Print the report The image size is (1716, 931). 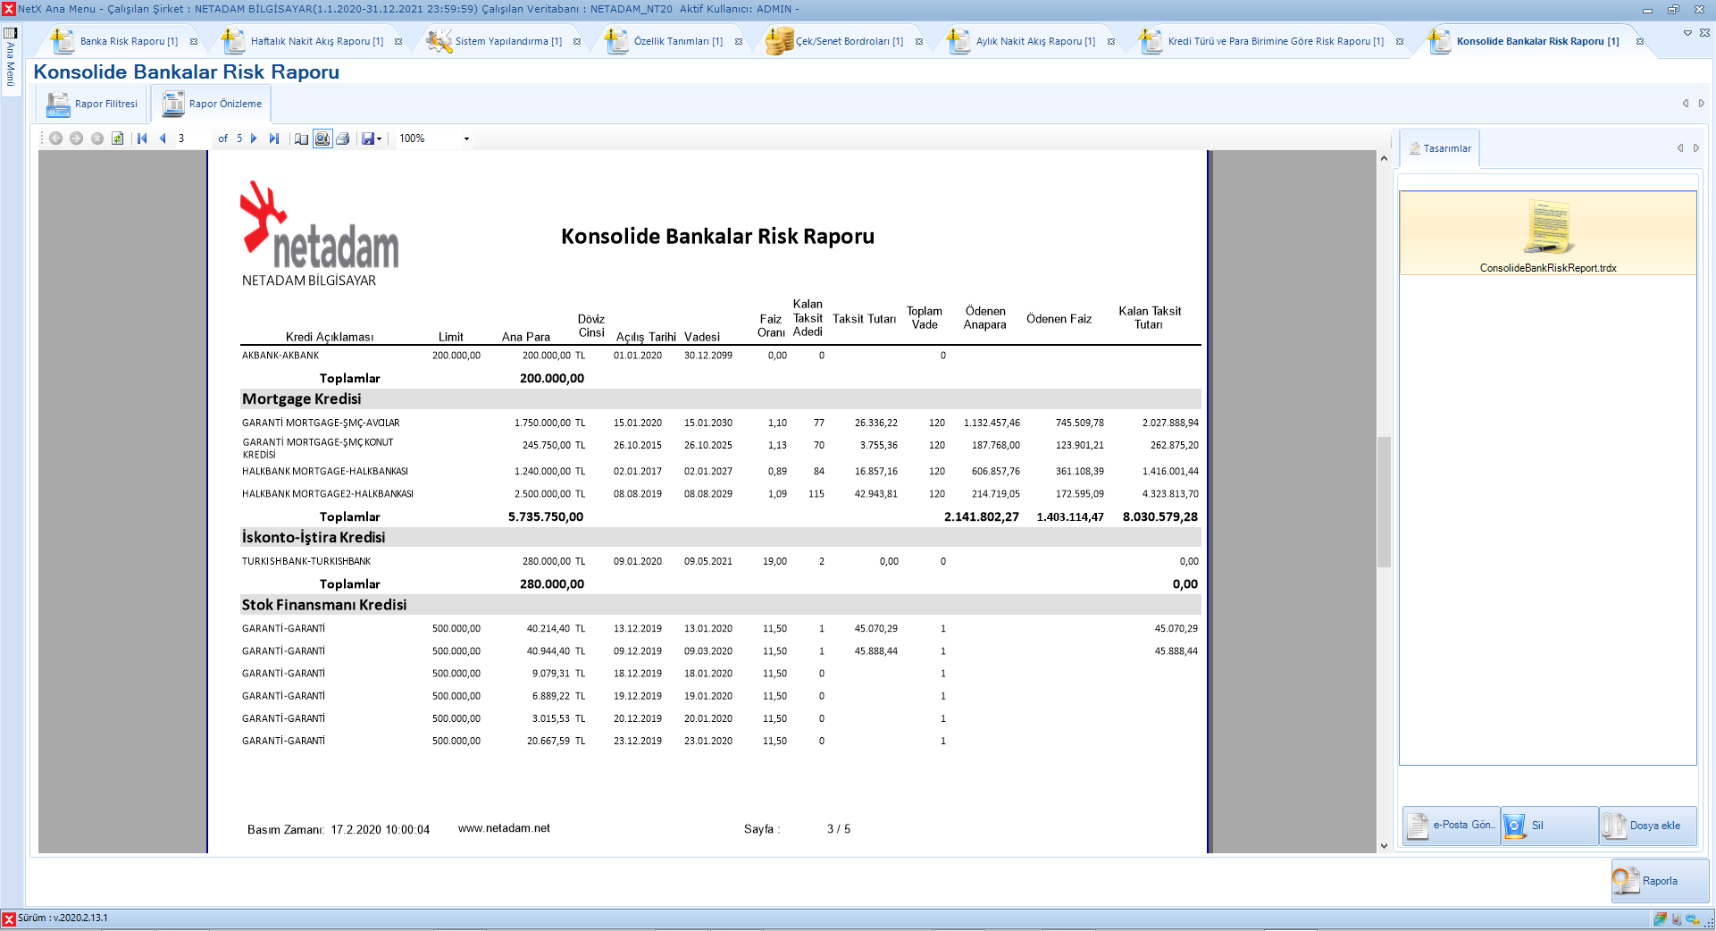coord(342,138)
